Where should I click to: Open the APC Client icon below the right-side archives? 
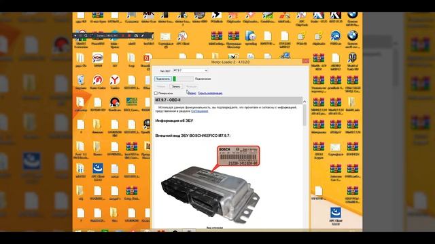[x=336, y=216]
